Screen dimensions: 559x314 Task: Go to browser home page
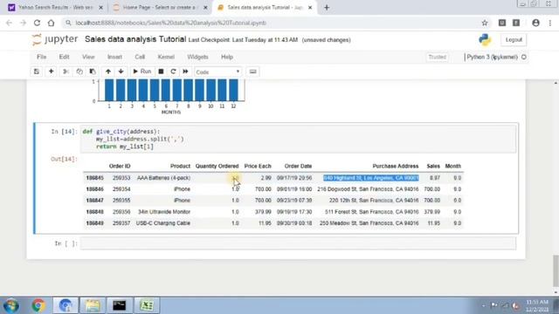click(51, 23)
